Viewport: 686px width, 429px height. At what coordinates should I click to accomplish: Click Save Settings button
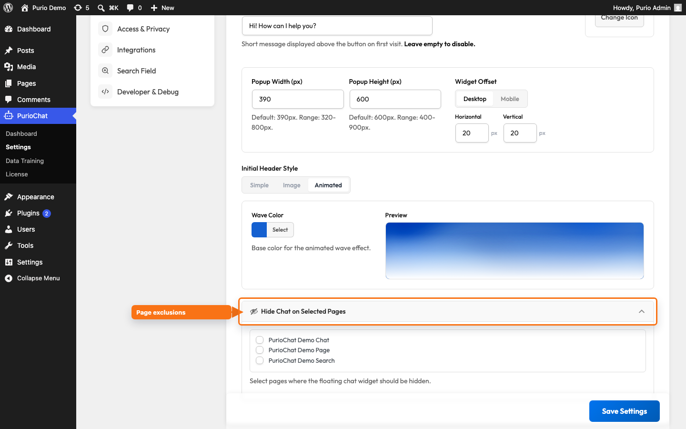pos(624,411)
